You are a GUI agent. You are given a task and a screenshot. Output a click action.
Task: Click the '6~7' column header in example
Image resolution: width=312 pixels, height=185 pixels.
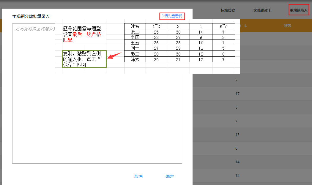(223, 26)
